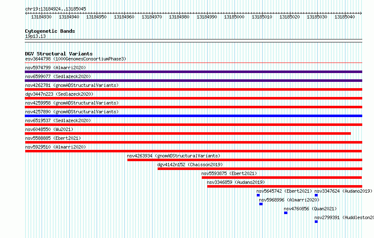Click the DGV Structural Variants track title
Image resolution: width=374 pixels, height=238 pixels.
tap(59, 54)
